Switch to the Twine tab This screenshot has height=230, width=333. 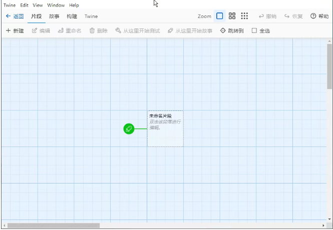91,16
